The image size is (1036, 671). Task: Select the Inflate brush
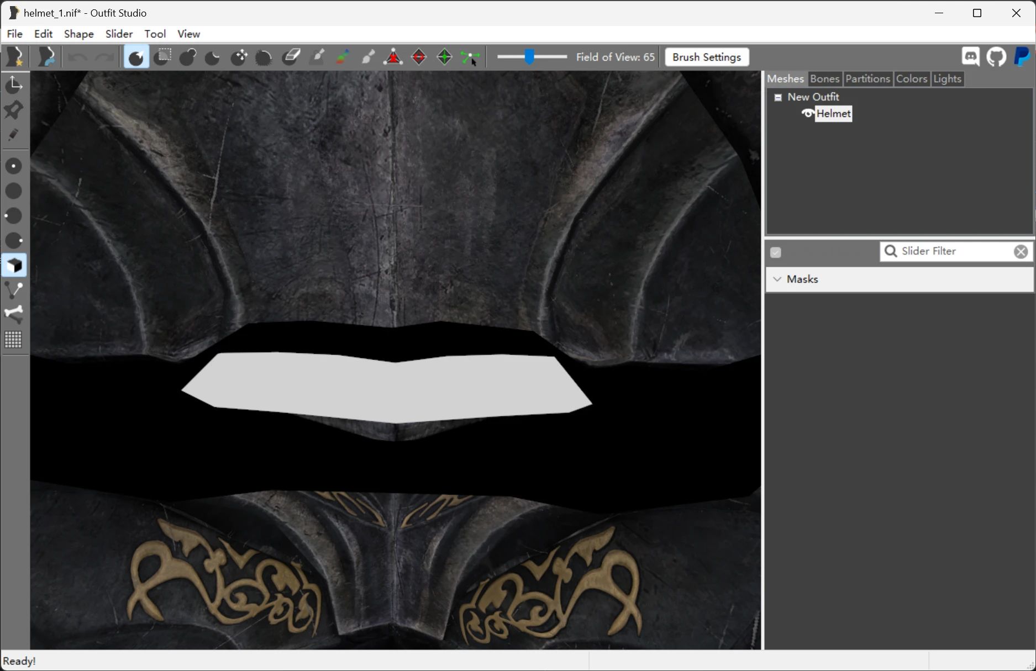click(x=188, y=57)
